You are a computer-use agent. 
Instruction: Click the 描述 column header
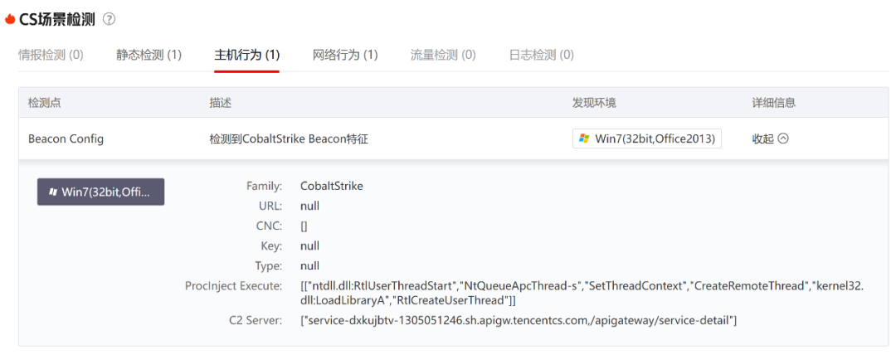pyautogui.click(x=220, y=103)
